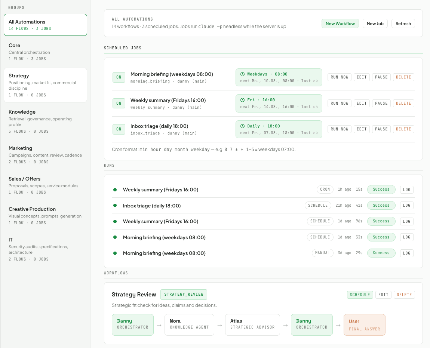Click the "1h ago" timestamp in runs

(344, 189)
